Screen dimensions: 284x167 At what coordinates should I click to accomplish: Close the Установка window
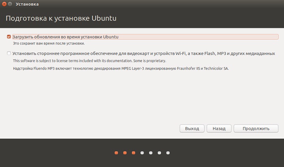(x=4, y=4)
